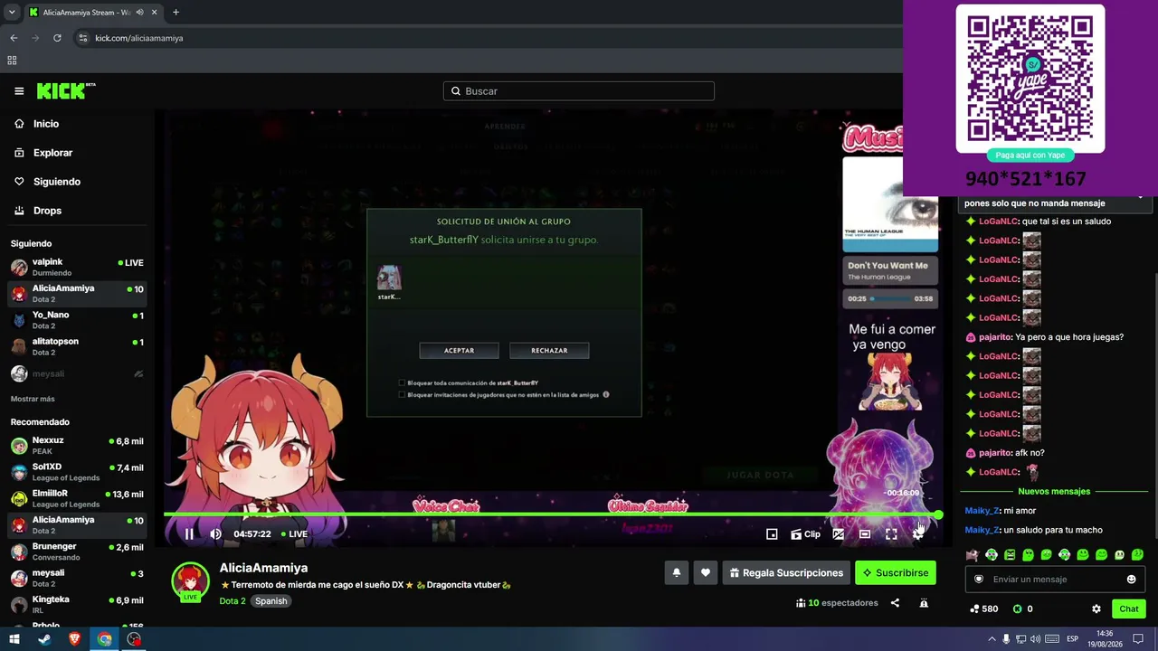1158x651 pixels.
Task: Open Brave browser from taskbar
Action: point(74,639)
